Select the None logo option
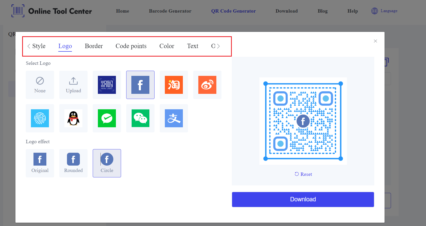 point(40,85)
